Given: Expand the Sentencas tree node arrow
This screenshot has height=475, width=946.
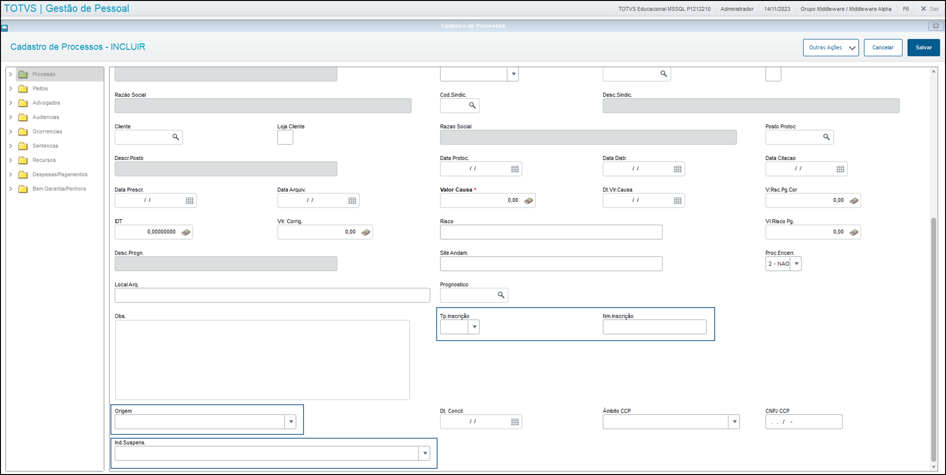Looking at the screenshot, I should 11,146.
